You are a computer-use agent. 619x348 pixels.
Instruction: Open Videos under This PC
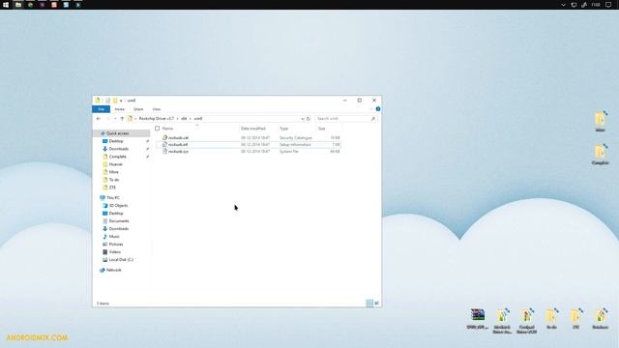coord(114,251)
